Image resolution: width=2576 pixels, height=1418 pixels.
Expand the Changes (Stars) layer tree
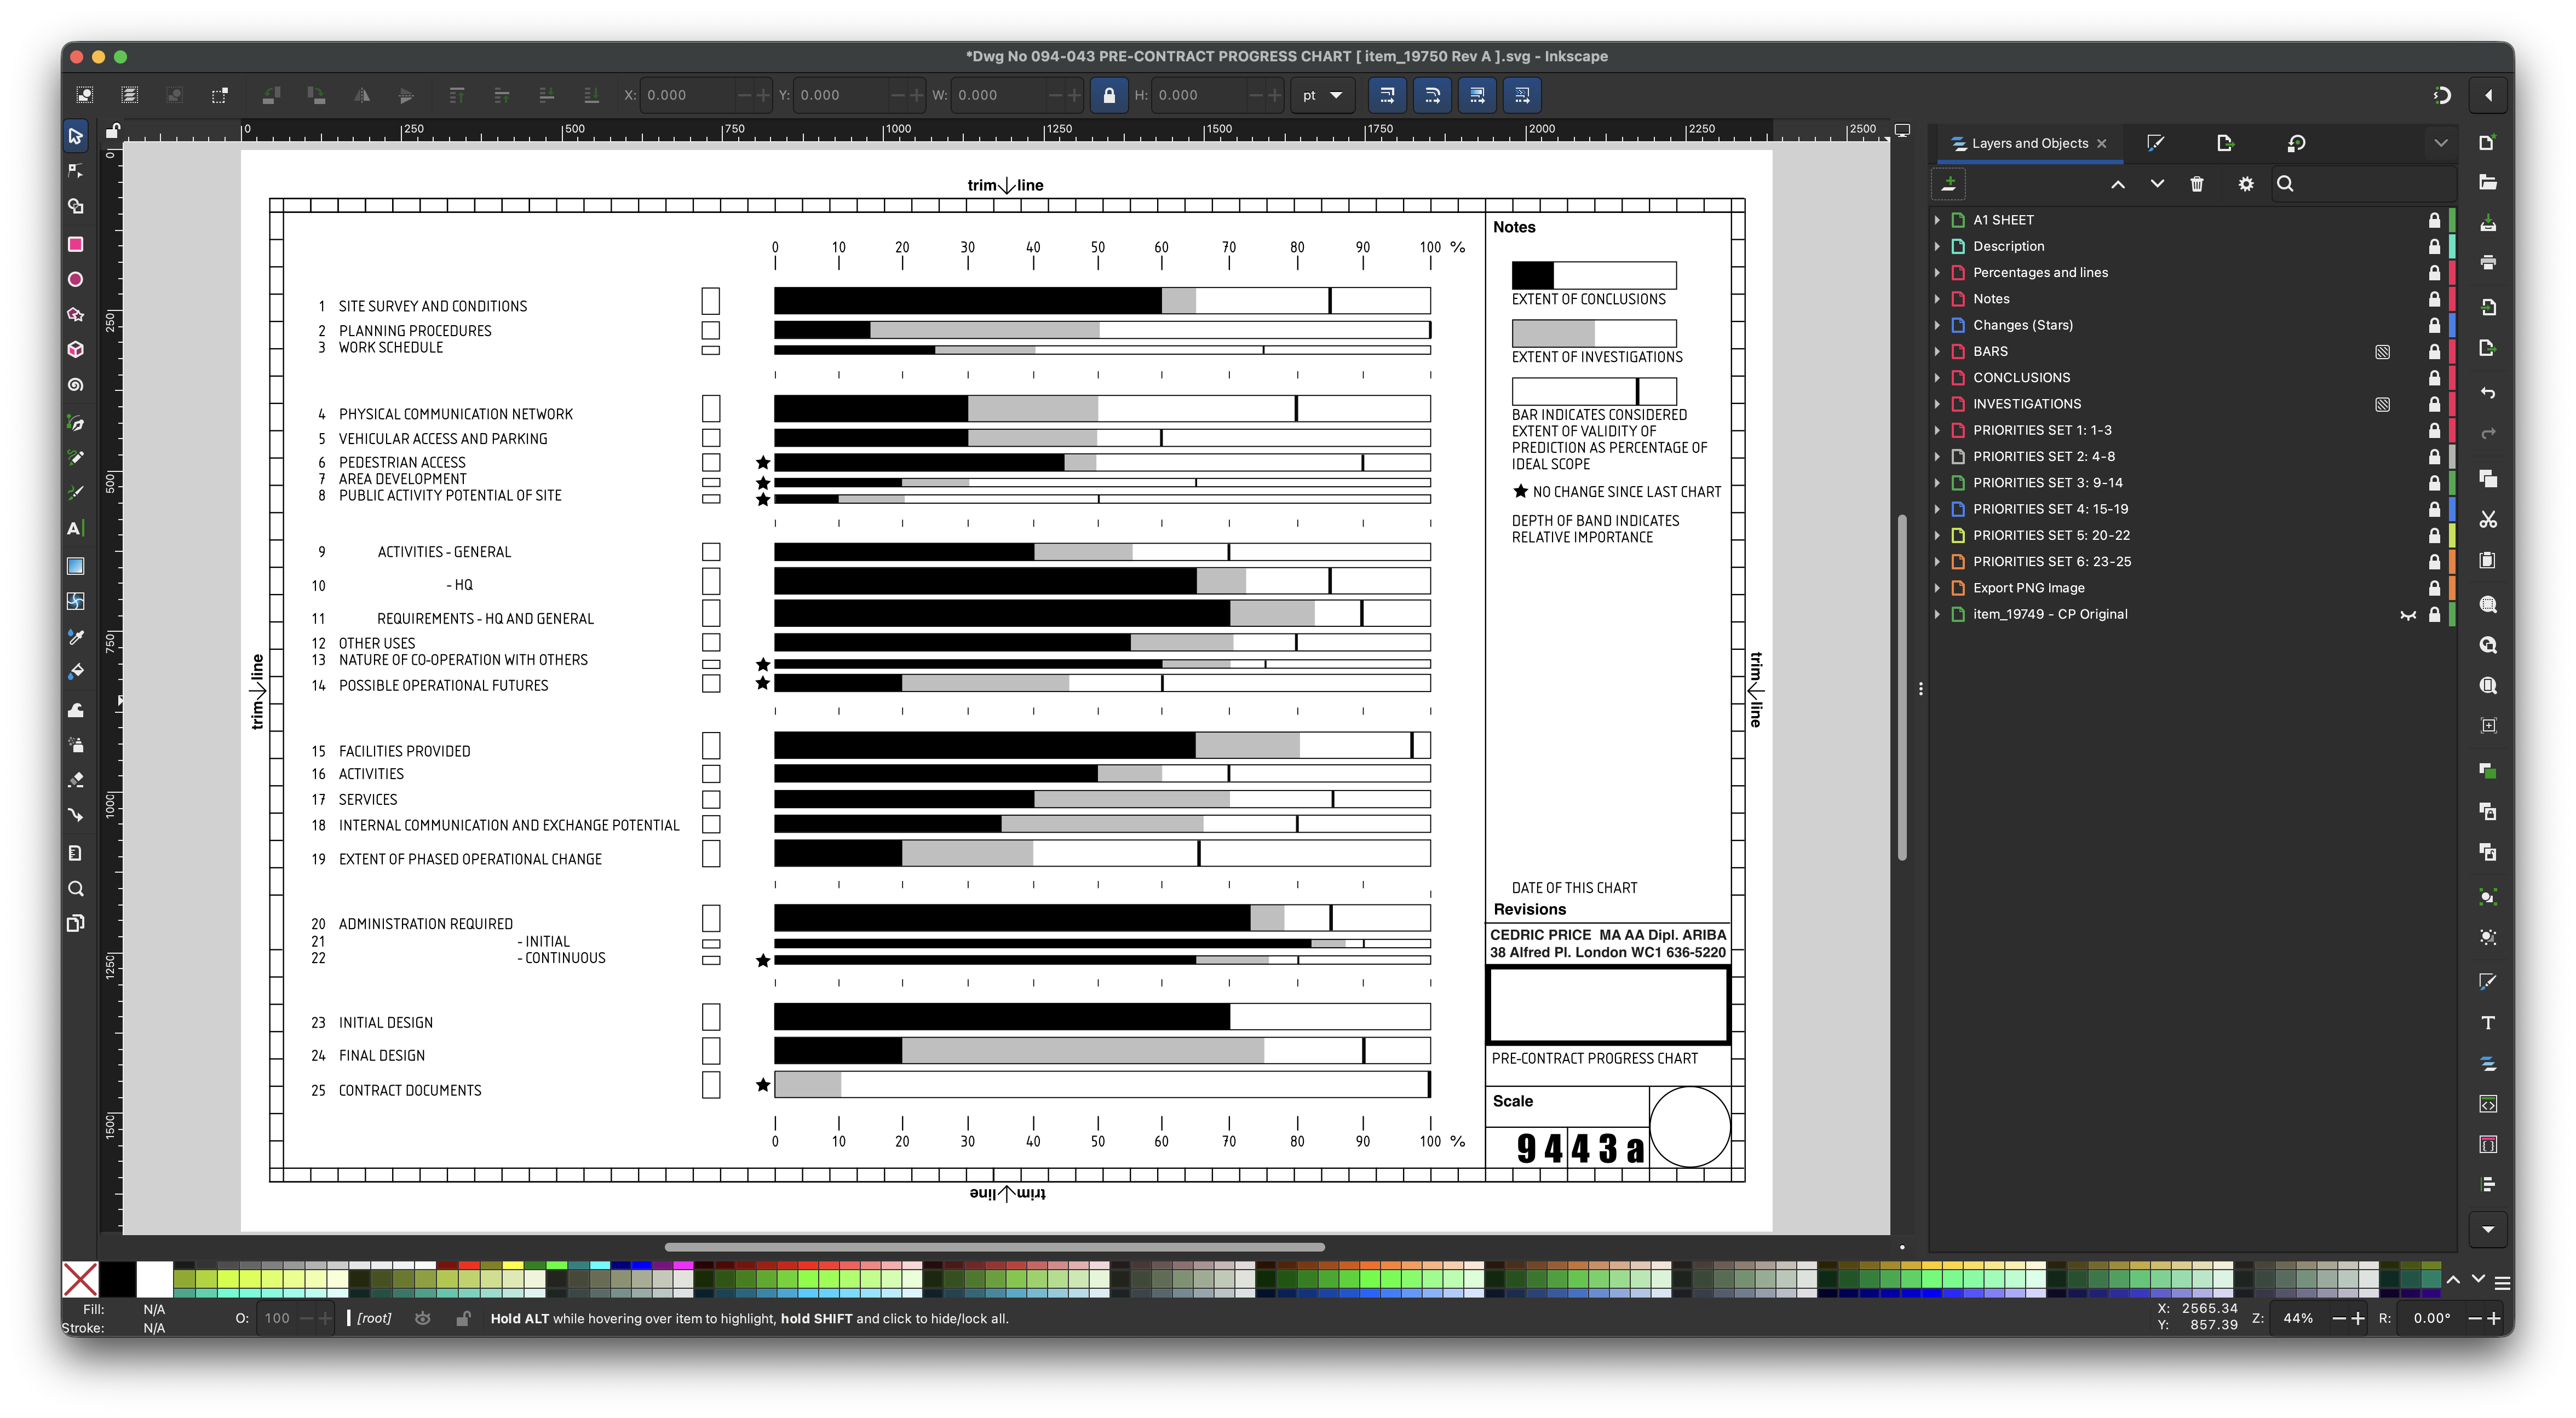point(1937,325)
